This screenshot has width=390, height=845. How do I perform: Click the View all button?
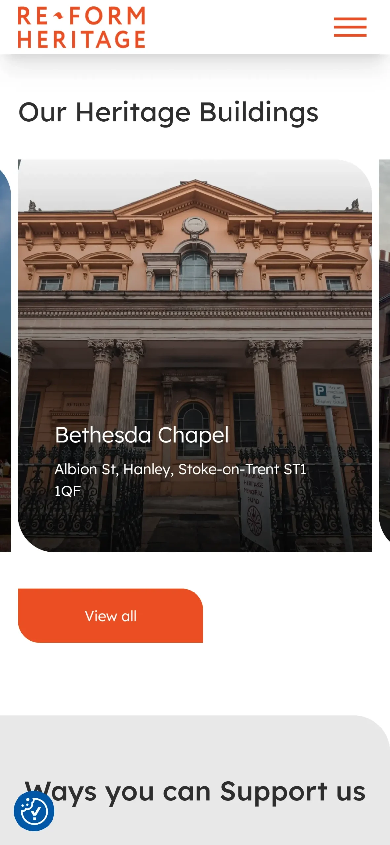coord(110,616)
